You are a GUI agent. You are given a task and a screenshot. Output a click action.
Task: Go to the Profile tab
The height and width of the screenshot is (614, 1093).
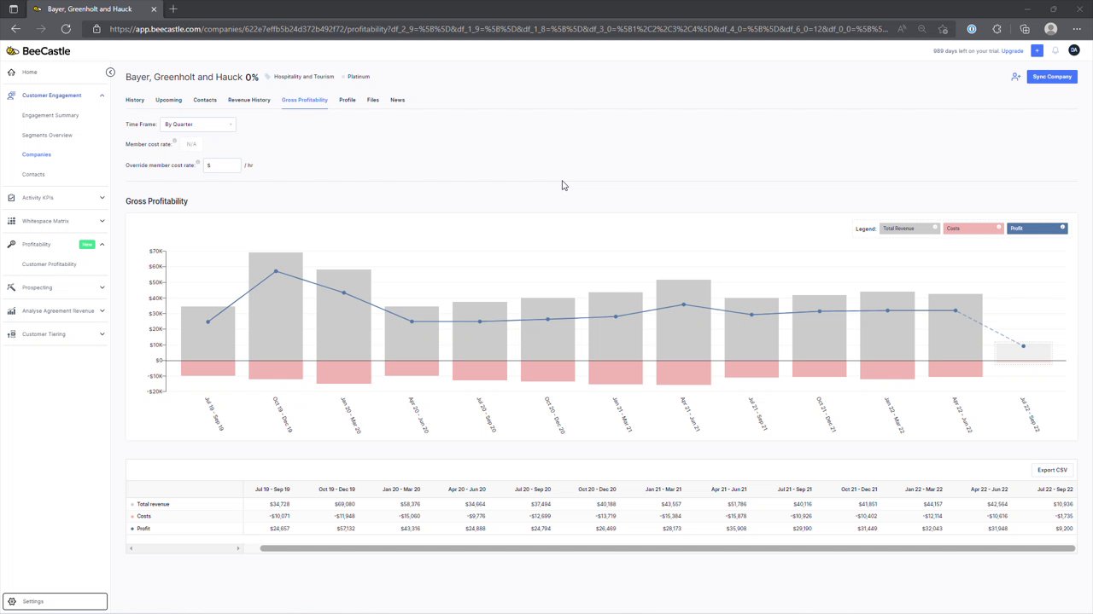(347, 100)
